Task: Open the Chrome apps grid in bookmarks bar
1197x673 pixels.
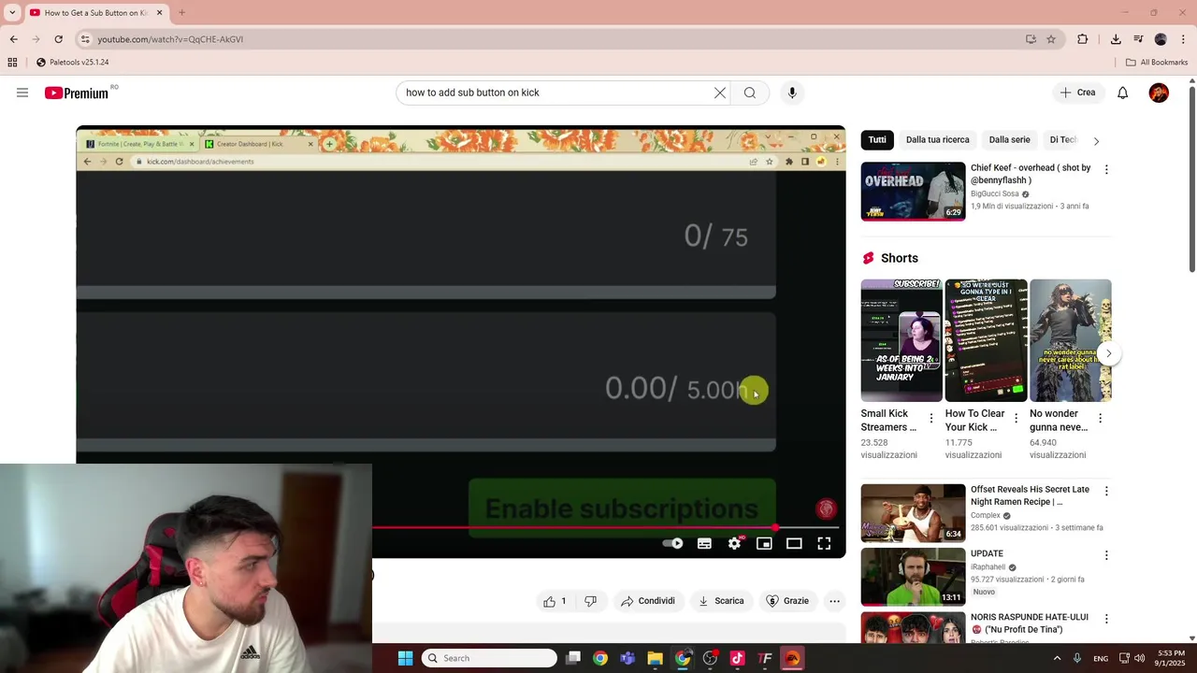Action: point(12,63)
